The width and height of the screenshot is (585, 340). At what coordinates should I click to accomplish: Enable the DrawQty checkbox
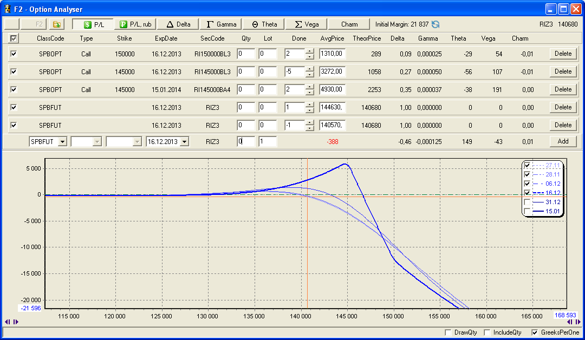tap(447, 332)
